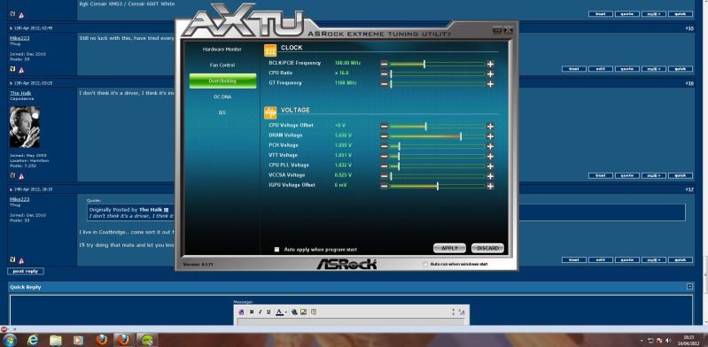Click the DISCARD button
This screenshot has height=347, width=708.
click(487, 248)
